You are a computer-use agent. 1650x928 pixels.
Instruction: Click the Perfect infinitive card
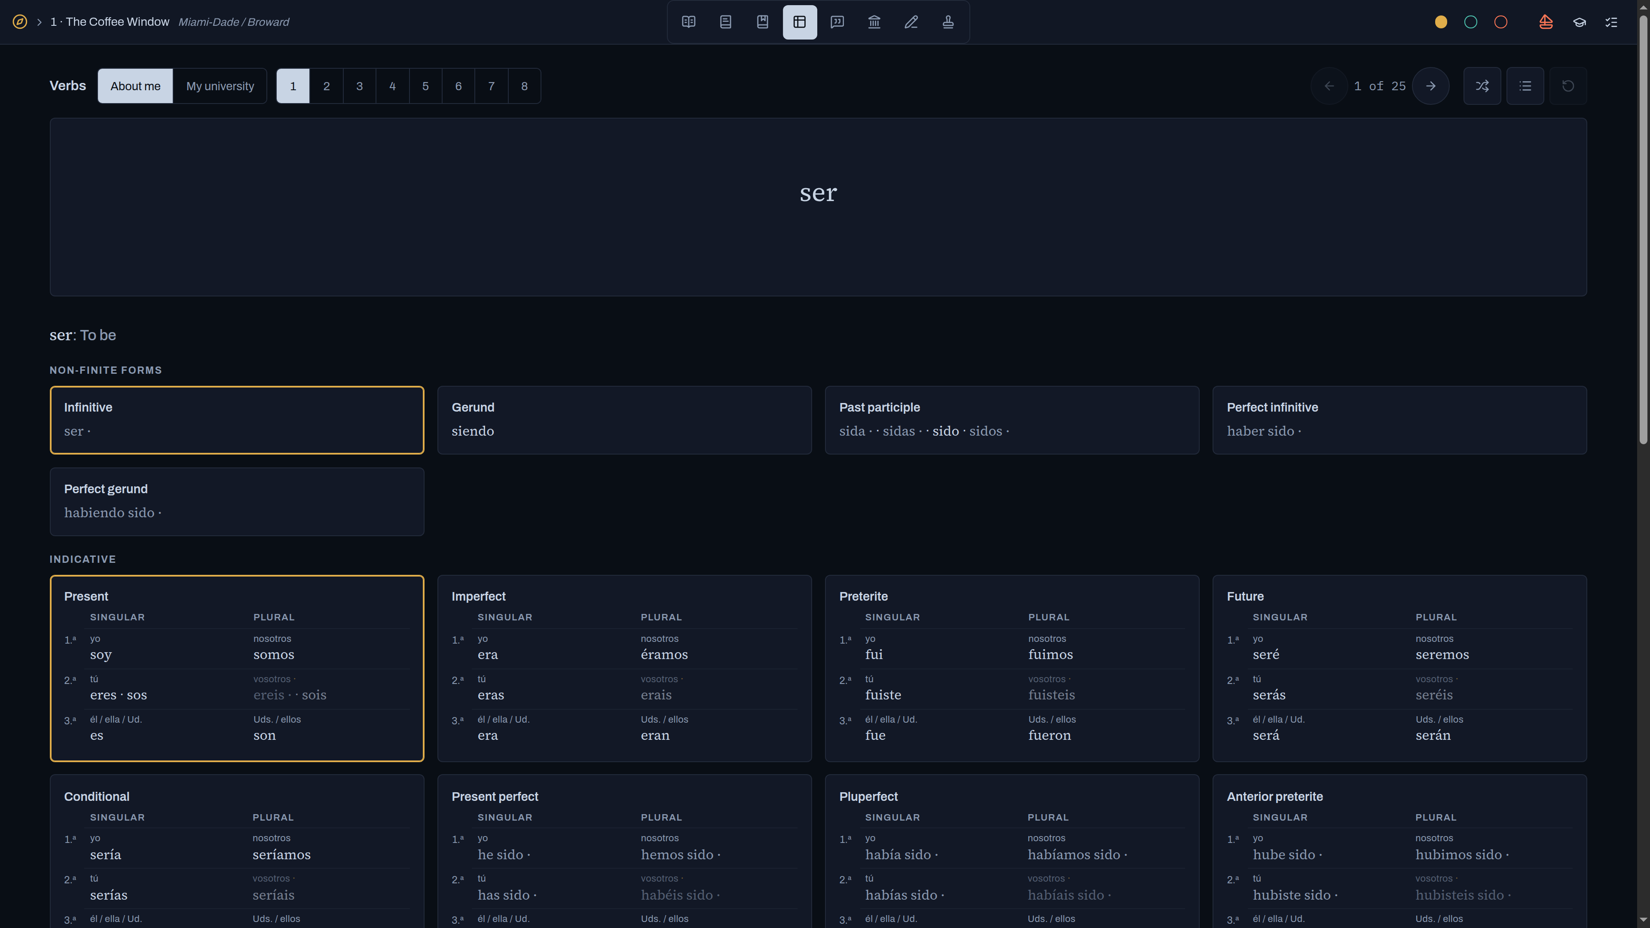1399,420
